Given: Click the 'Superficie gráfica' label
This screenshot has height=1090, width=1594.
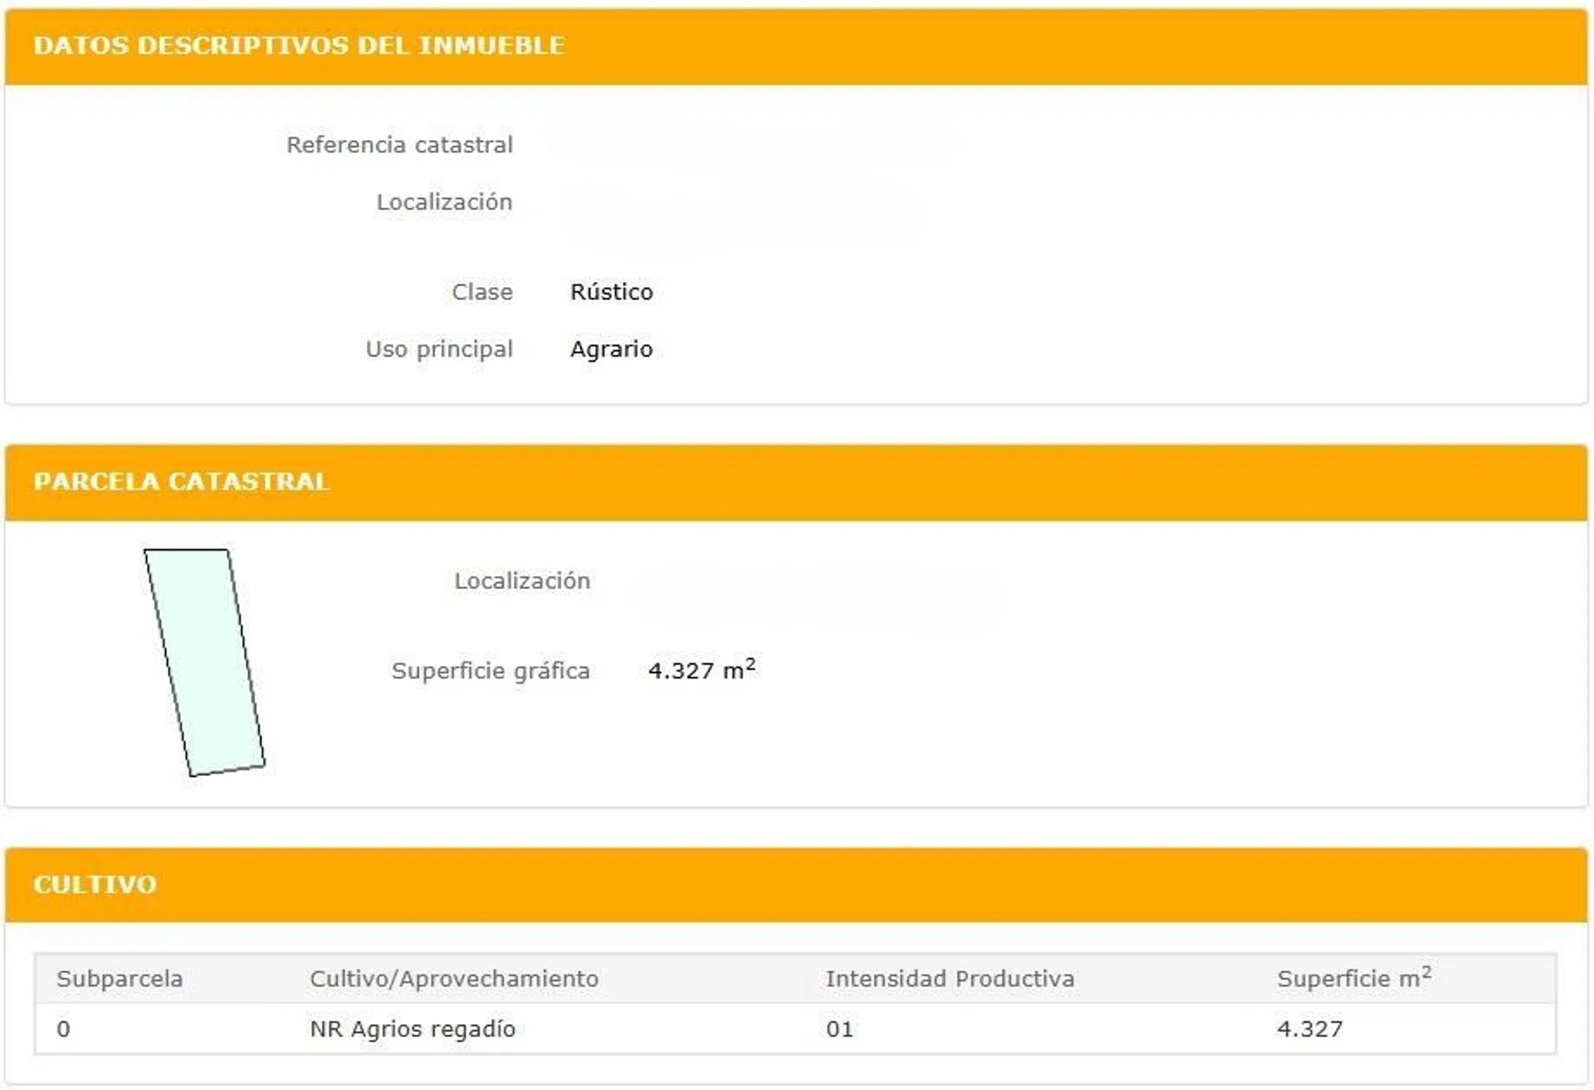Looking at the screenshot, I should (491, 671).
